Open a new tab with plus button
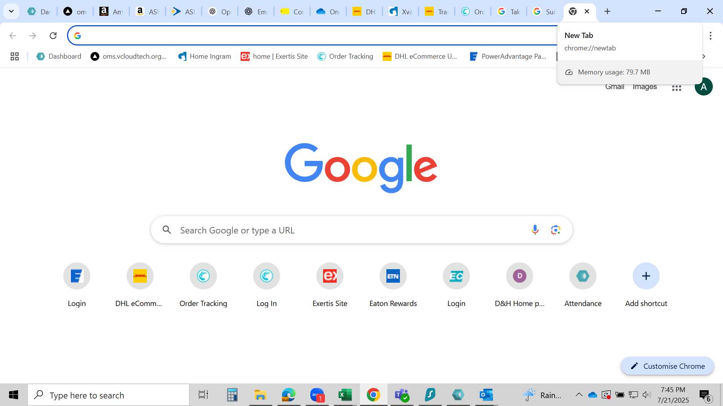Image resolution: width=723 pixels, height=406 pixels. tap(607, 11)
